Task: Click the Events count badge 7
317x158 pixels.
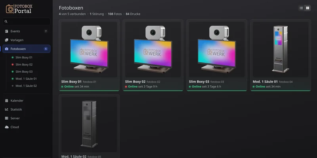Action: point(46,31)
